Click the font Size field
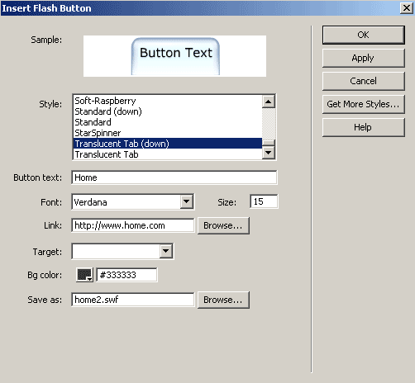 [264, 201]
